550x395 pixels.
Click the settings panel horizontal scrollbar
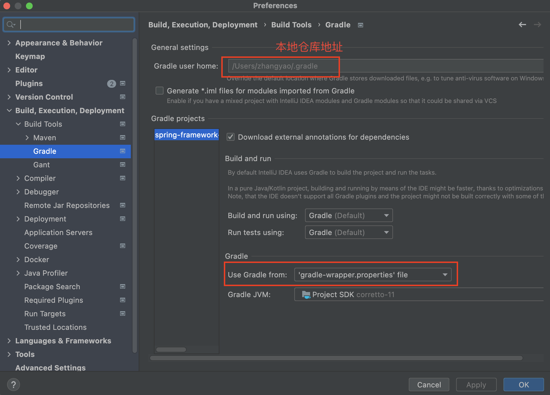click(x=336, y=358)
